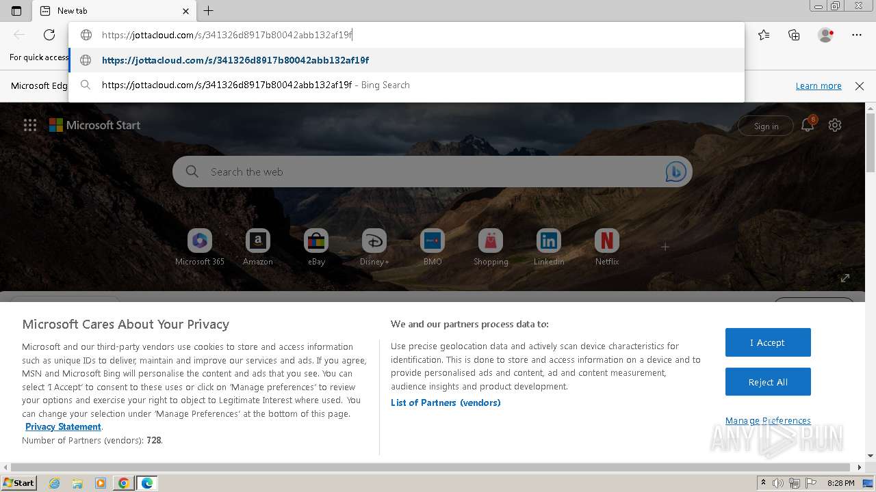Click the Reject All button
This screenshot has height=492, width=876.
[768, 382]
